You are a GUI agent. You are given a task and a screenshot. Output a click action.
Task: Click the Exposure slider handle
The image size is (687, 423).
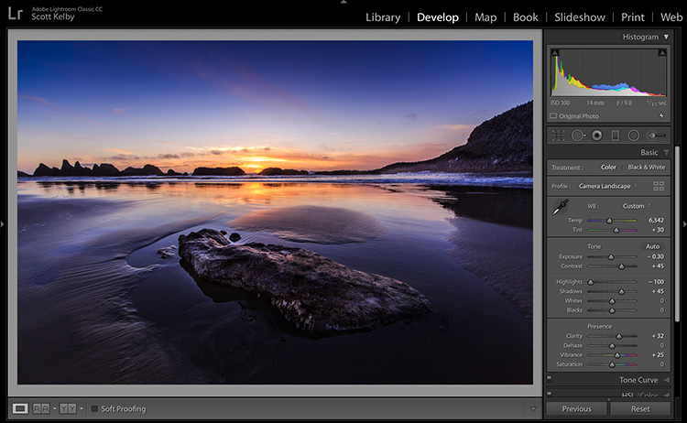point(610,256)
